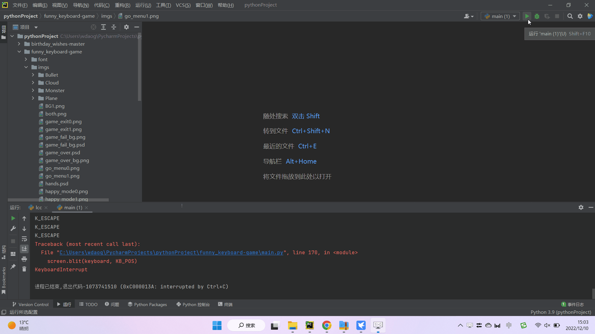Click up arrow in run console
Image resolution: width=595 pixels, height=334 pixels.
pyautogui.click(x=24, y=218)
